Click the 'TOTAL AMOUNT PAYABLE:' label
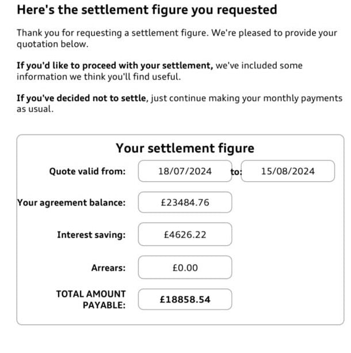This screenshot has height=353, width=351. click(x=91, y=299)
